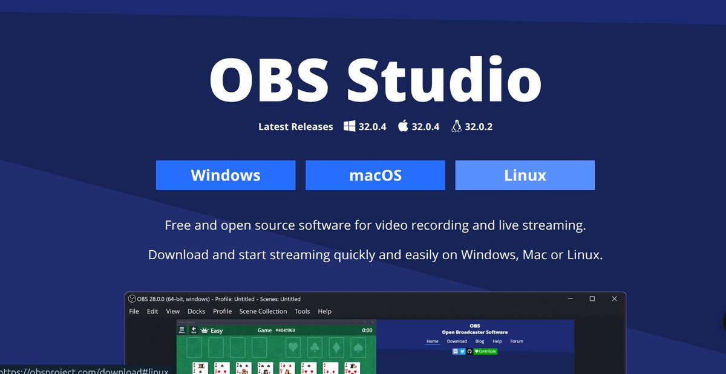Open View menu in OBS screenshot
Screen dimensions: 726x374
click(x=173, y=311)
